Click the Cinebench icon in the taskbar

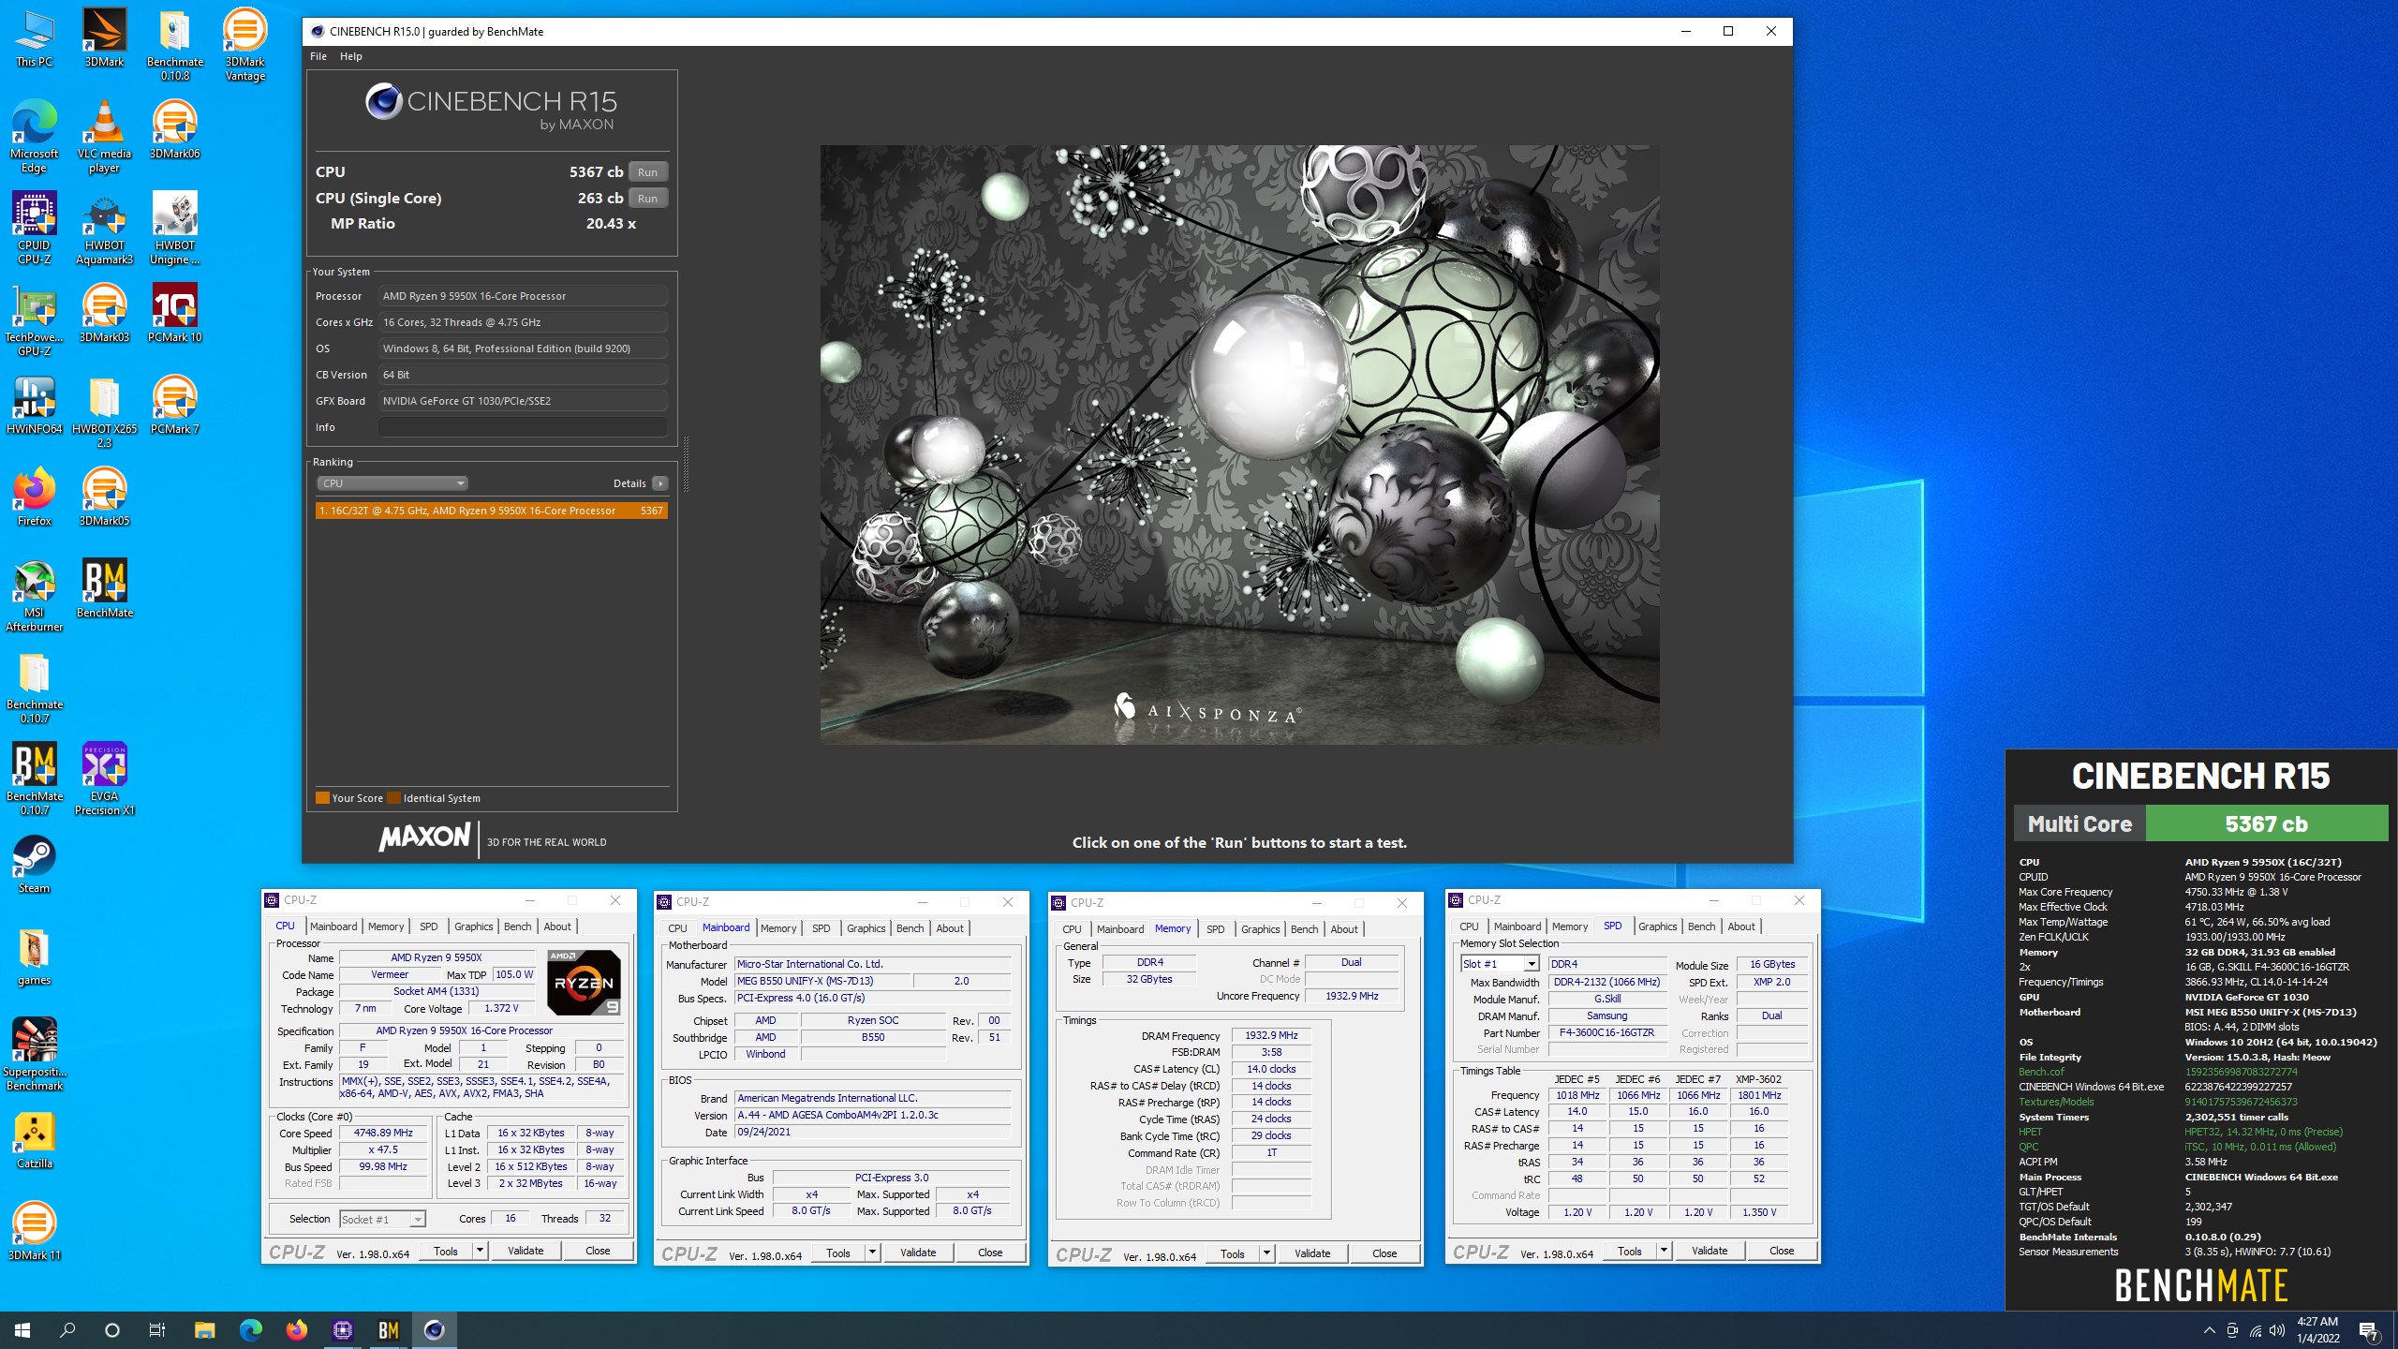pos(434,1329)
